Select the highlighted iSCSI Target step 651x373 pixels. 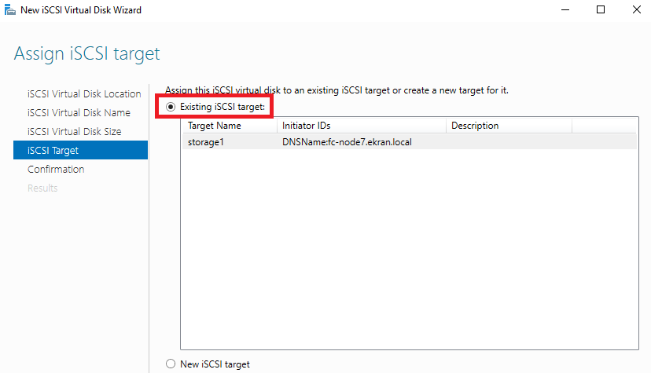click(x=53, y=151)
